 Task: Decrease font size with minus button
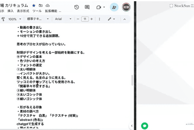coord(78,19)
